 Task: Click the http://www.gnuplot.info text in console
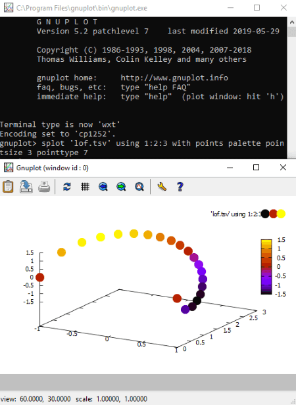pyautogui.click(x=174, y=78)
